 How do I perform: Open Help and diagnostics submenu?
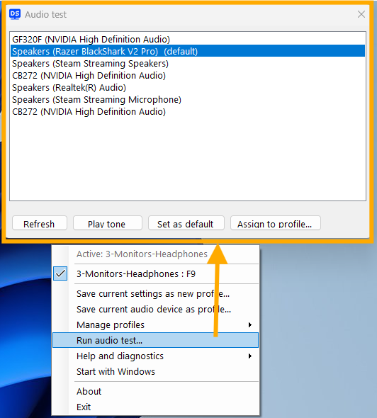(155, 356)
